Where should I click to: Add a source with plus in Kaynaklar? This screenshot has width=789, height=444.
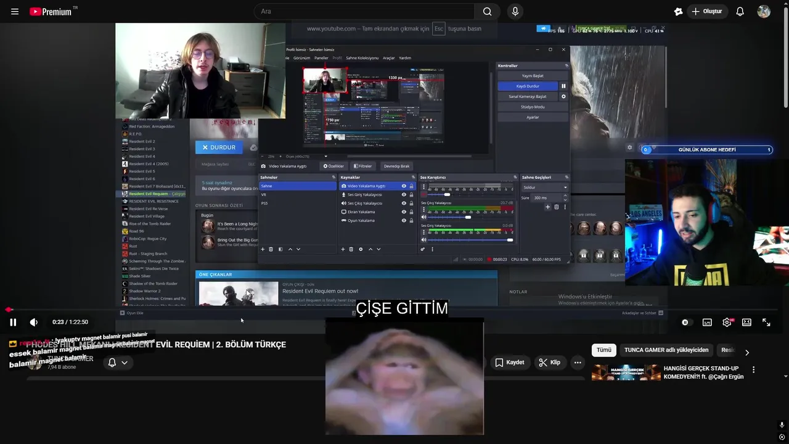[x=343, y=249]
